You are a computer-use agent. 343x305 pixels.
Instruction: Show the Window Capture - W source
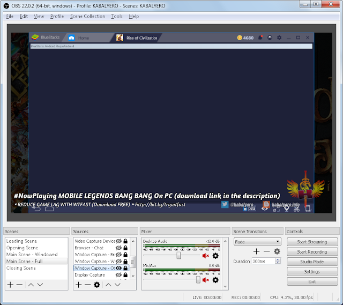pos(118,261)
